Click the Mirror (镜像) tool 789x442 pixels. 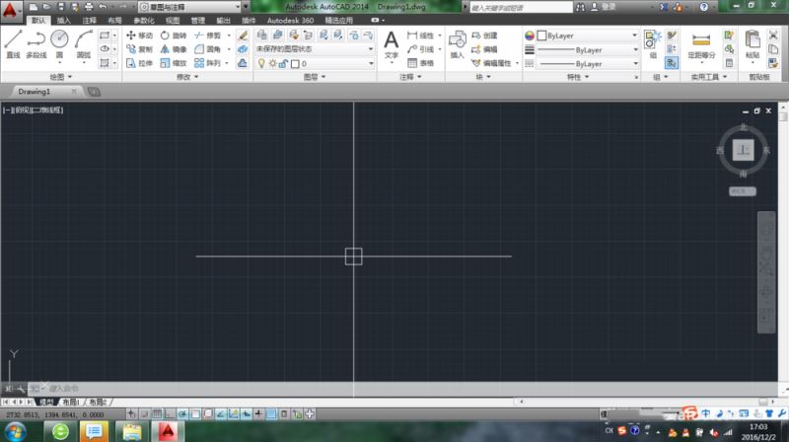173,48
